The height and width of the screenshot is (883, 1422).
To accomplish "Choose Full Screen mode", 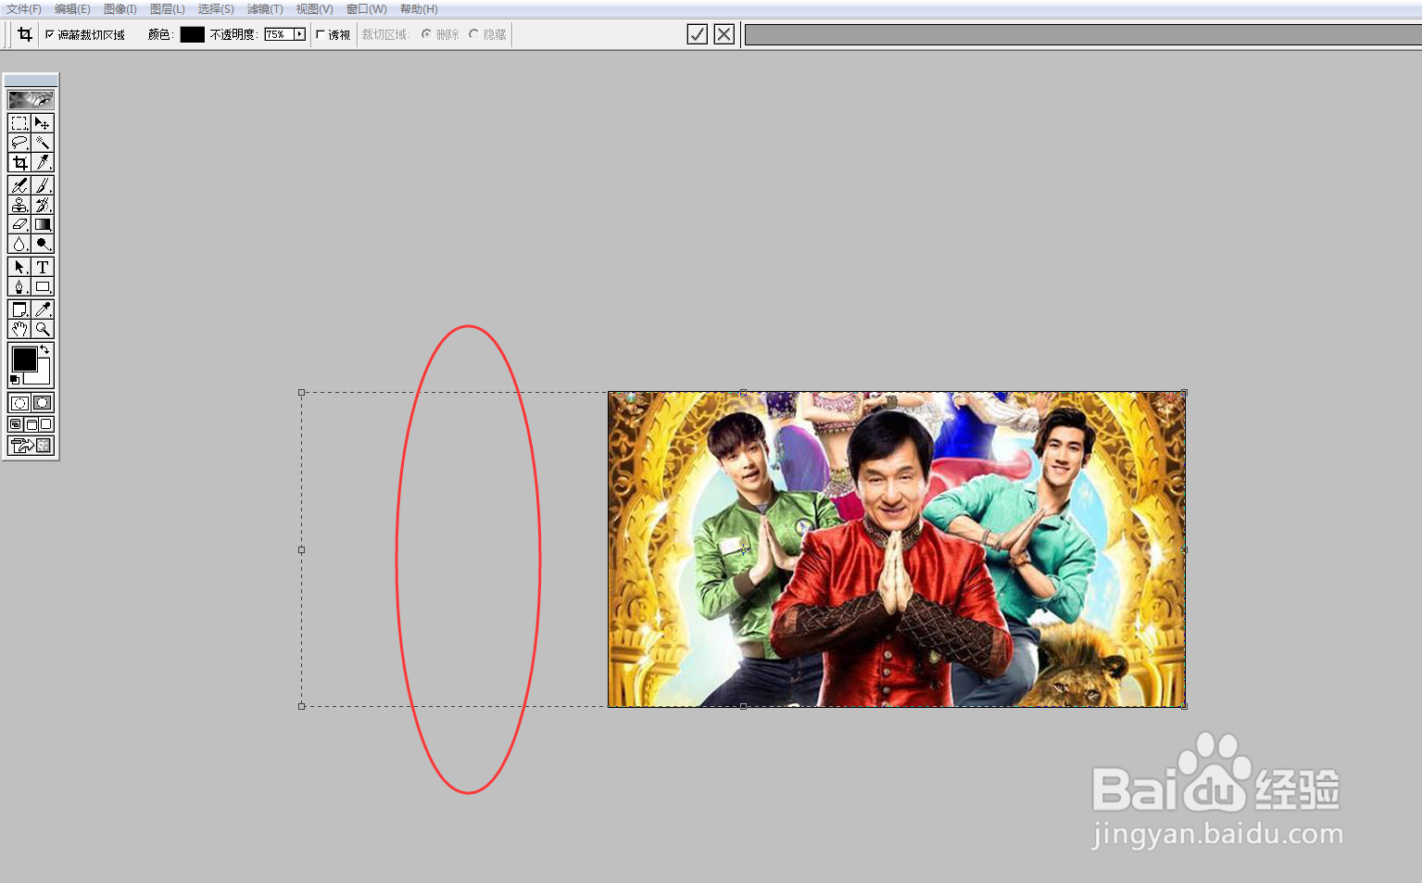I will [x=46, y=424].
